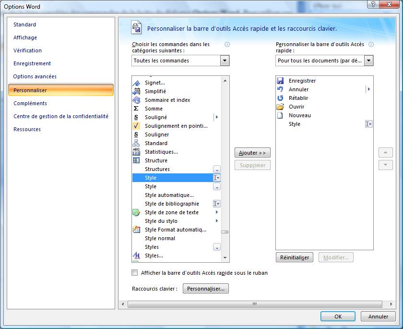Choose the Simplifié command icon

[x=136, y=91]
